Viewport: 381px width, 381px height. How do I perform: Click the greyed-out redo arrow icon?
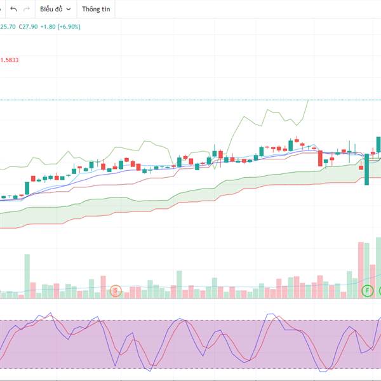(x=26, y=10)
